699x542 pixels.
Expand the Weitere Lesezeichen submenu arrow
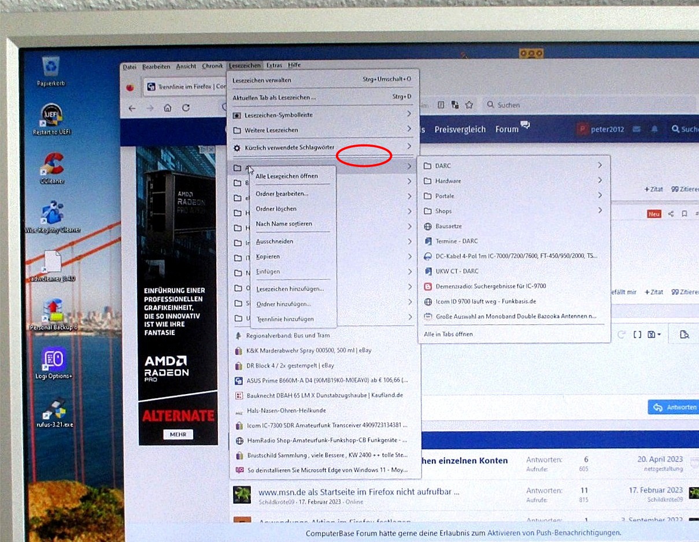pyautogui.click(x=409, y=129)
